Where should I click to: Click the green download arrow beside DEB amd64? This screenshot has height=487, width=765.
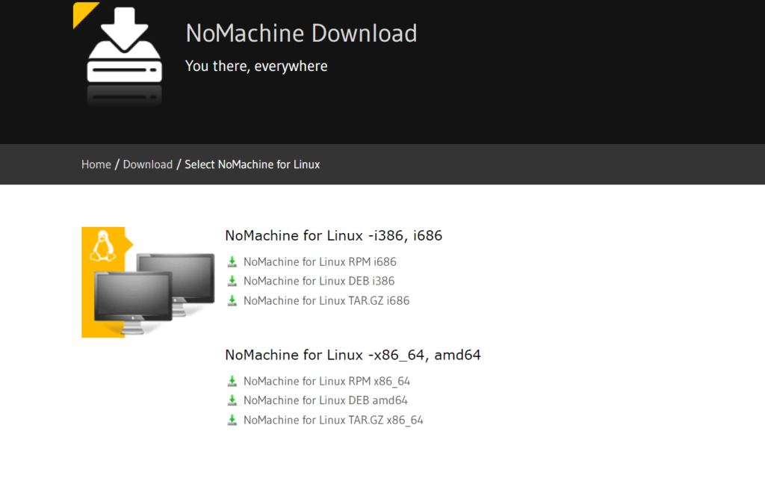[x=232, y=400]
